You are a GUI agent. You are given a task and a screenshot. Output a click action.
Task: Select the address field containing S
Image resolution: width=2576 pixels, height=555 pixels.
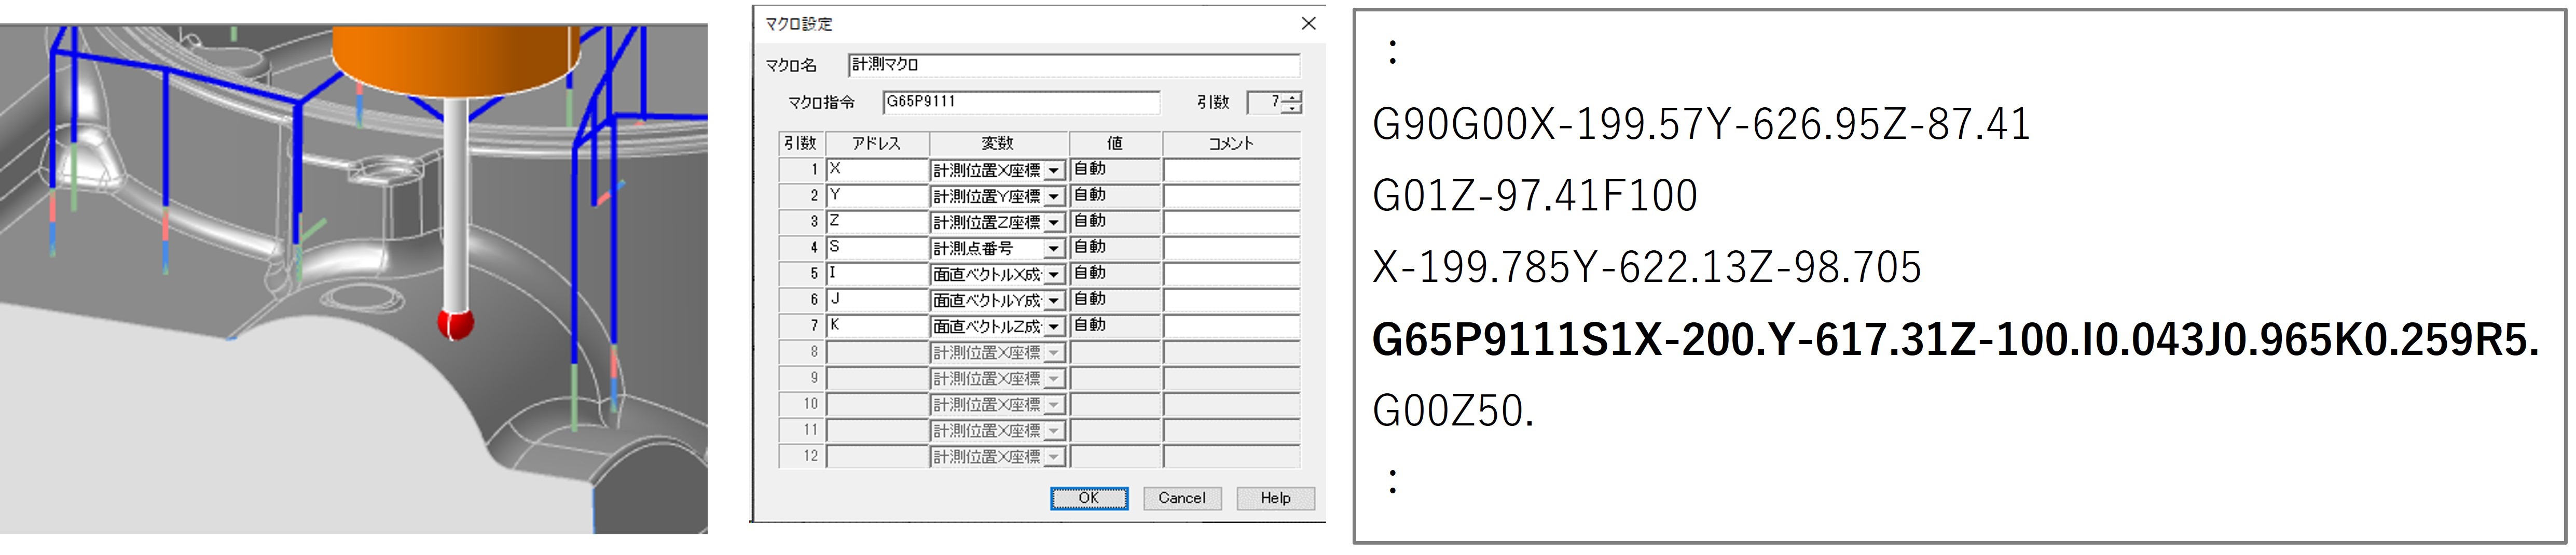coord(877,248)
